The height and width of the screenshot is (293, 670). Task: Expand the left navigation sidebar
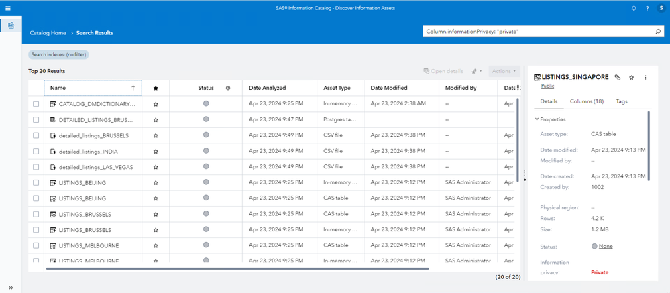11,287
